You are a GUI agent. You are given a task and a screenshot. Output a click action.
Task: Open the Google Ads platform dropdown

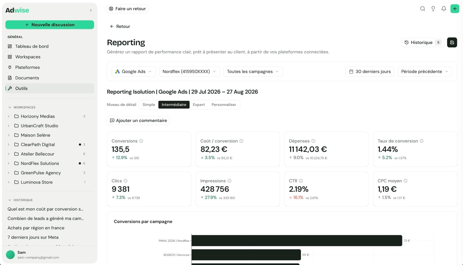tap(133, 71)
